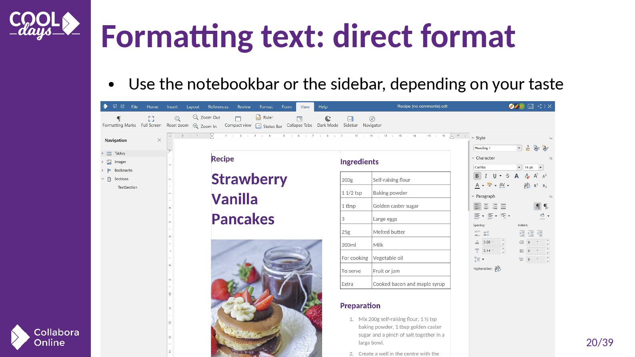
Task: Open the Format tab
Action: click(x=266, y=107)
